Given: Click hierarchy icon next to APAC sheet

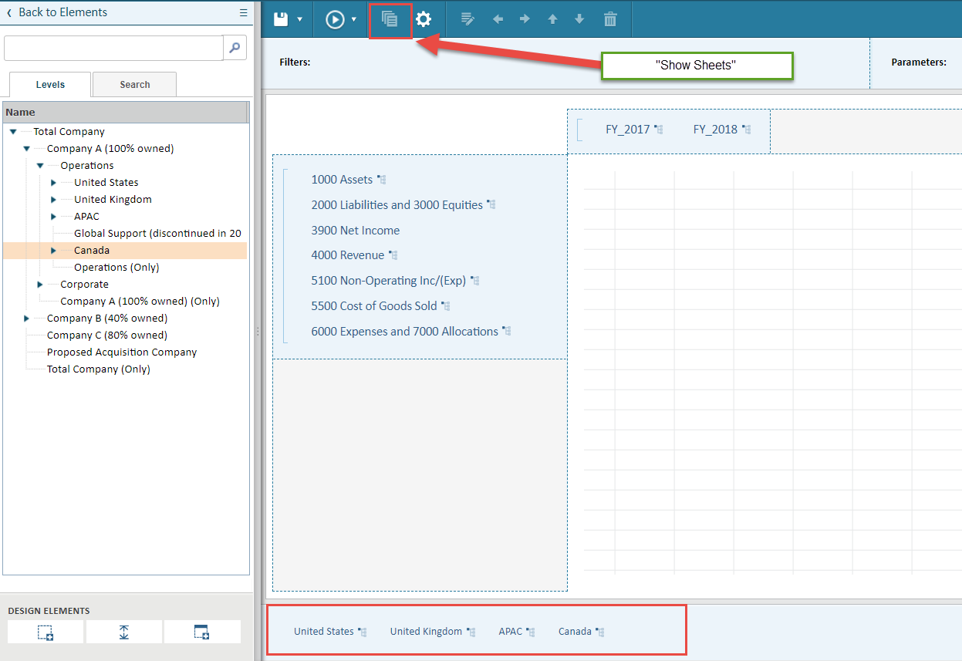Looking at the screenshot, I should pyautogui.click(x=531, y=632).
